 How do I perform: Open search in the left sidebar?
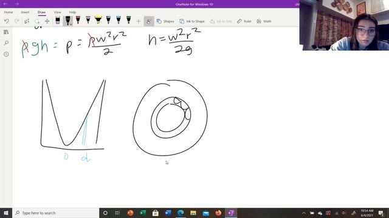point(6,43)
